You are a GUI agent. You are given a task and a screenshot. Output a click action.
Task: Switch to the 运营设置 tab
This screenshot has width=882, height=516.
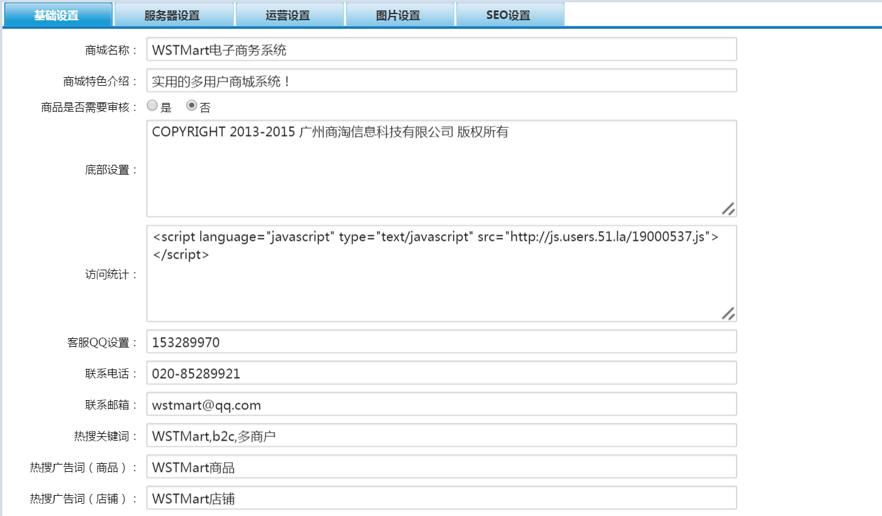290,15
